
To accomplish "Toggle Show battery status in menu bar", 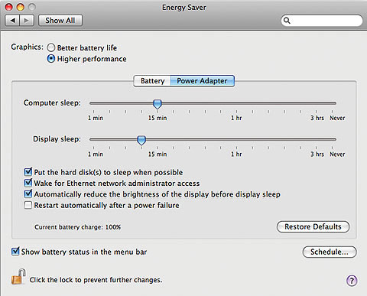I will (15, 252).
